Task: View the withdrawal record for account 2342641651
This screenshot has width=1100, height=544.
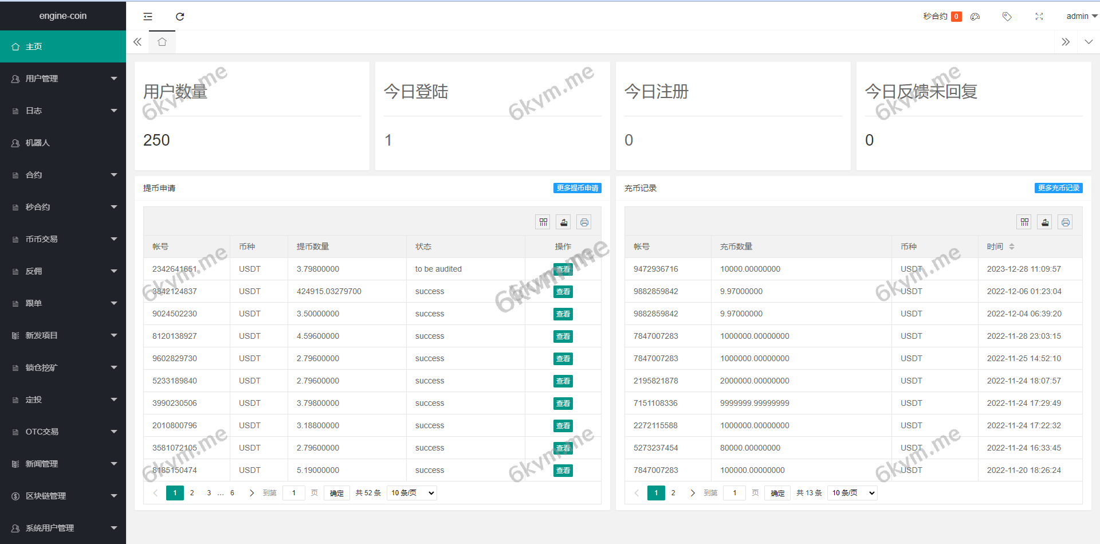Action: [x=563, y=269]
